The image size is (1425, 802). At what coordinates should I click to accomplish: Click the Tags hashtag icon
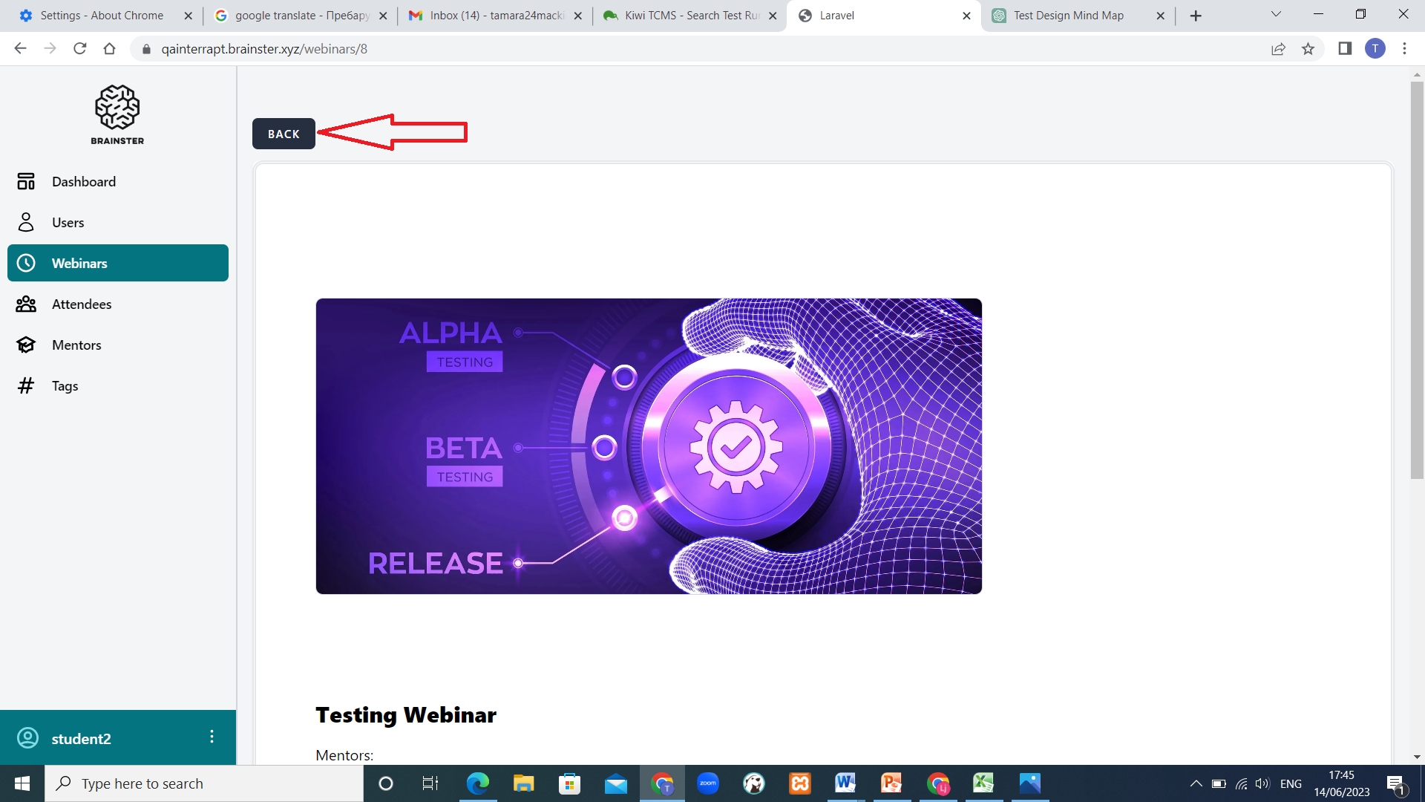pyautogui.click(x=26, y=385)
